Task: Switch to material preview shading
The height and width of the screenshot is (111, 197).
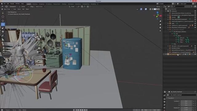Action: point(157,9)
